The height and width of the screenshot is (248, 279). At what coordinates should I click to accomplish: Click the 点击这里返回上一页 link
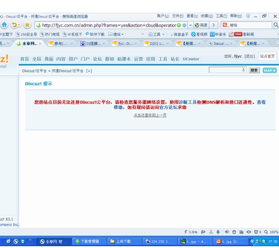tap(150, 115)
